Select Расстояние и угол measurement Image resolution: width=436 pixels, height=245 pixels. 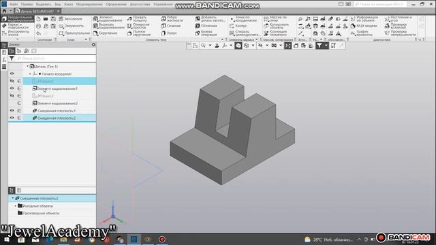(398, 18)
